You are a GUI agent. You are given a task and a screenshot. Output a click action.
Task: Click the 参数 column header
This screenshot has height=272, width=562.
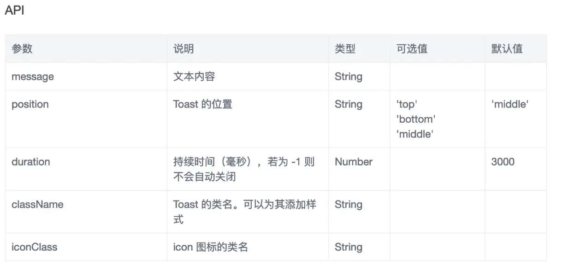(22, 49)
